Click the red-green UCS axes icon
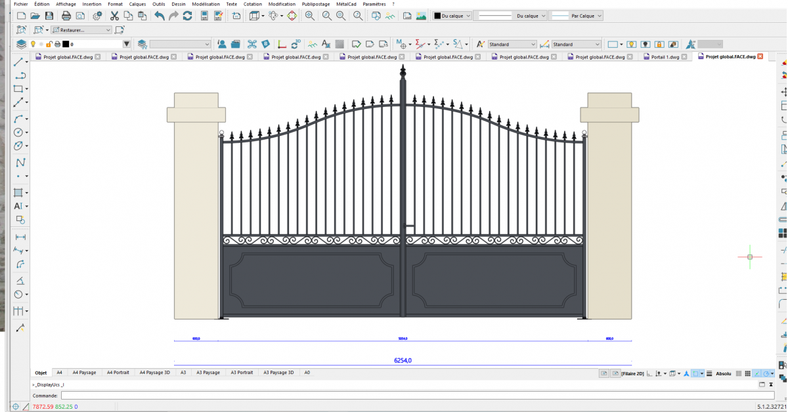Image resolution: width=788 pixels, height=412 pixels. coord(282,44)
